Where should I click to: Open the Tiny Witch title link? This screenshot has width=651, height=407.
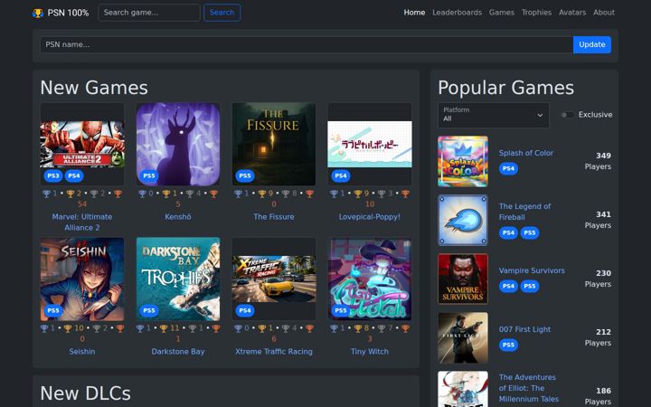point(370,351)
